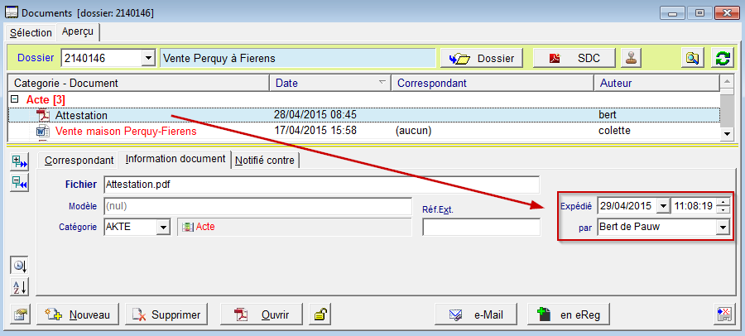Click the Categorie - Document column header
This screenshot has height=336, width=745.
139,83
